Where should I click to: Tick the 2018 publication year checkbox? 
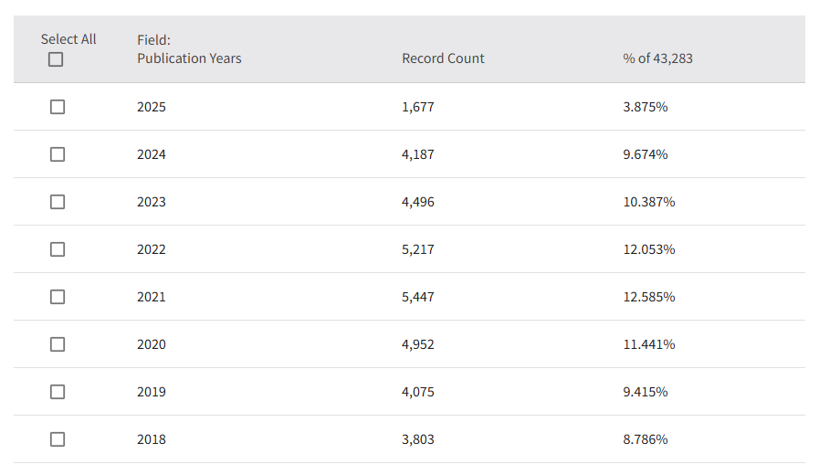coord(58,439)
